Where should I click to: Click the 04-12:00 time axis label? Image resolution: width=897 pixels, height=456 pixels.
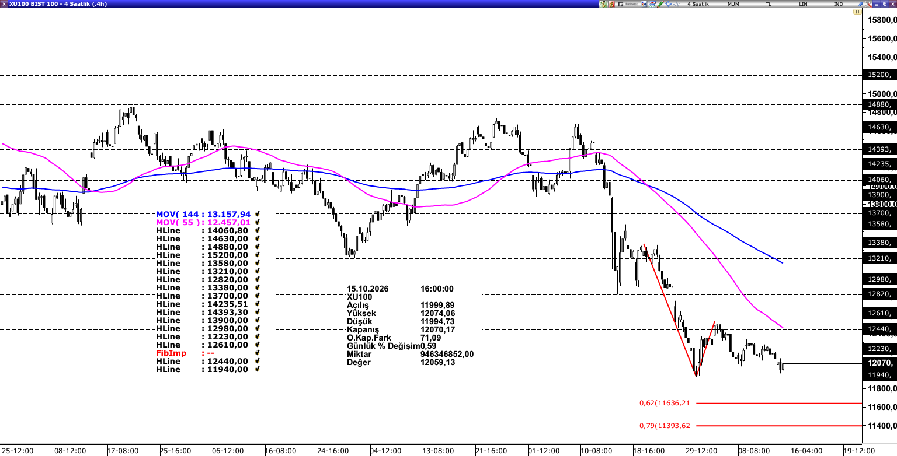point(386,451)
